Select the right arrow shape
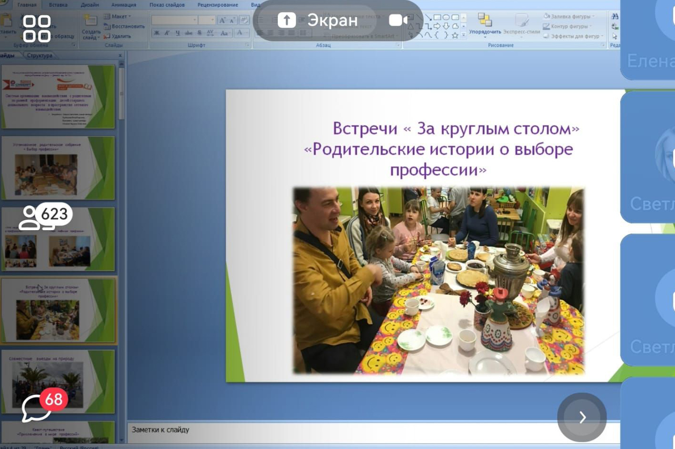 tap(437, 26)
